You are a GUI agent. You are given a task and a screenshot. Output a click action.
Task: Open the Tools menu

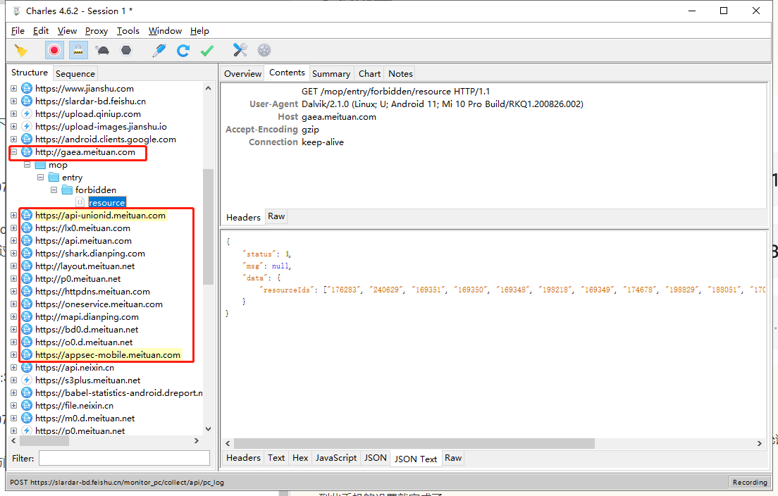tap(128, 31)
